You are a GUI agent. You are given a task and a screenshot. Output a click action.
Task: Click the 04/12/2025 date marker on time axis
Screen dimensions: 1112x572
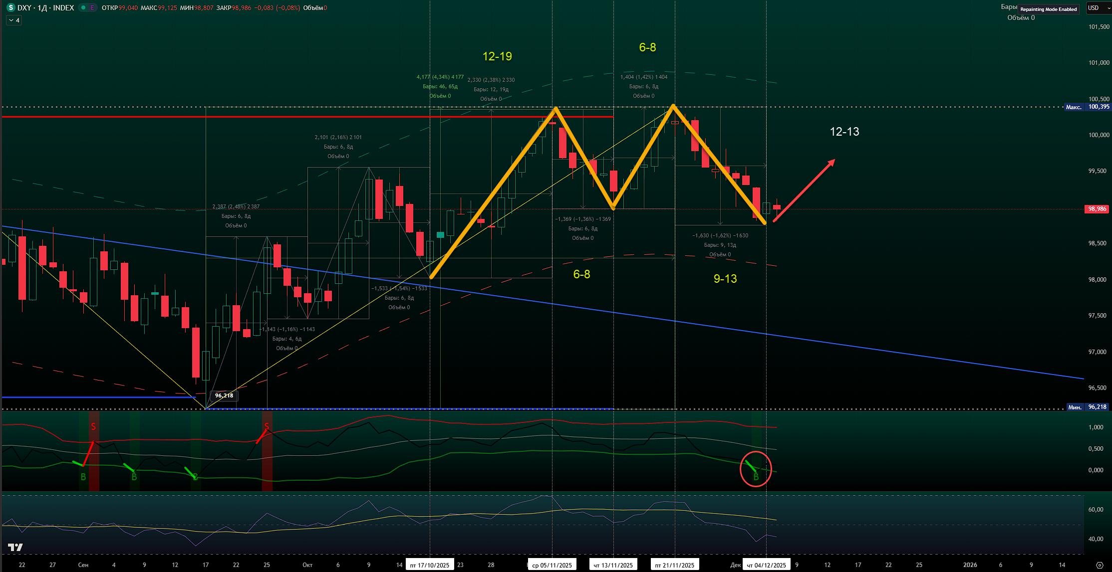coord(766,565)
